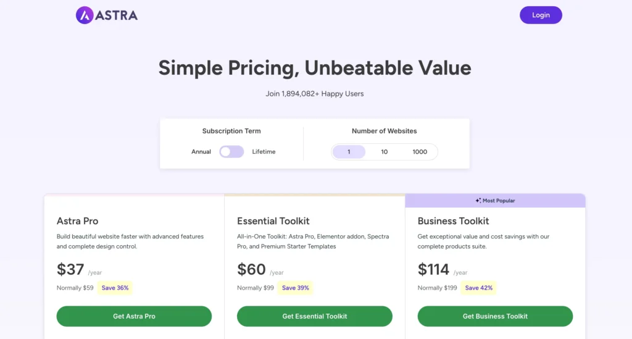The height and width of the screenshot is (339, 632).
Task: Click the Essential Toolkit plan title
Action: [273, 221]
